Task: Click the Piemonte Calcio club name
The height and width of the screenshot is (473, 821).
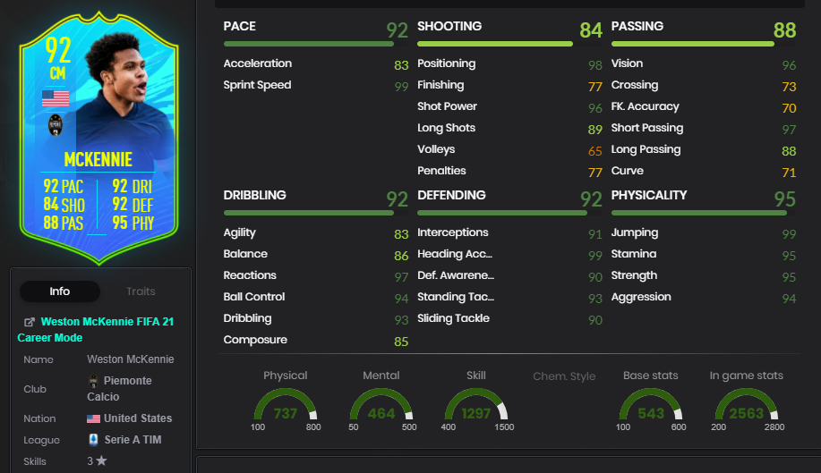Action: [x=119, y=388]
